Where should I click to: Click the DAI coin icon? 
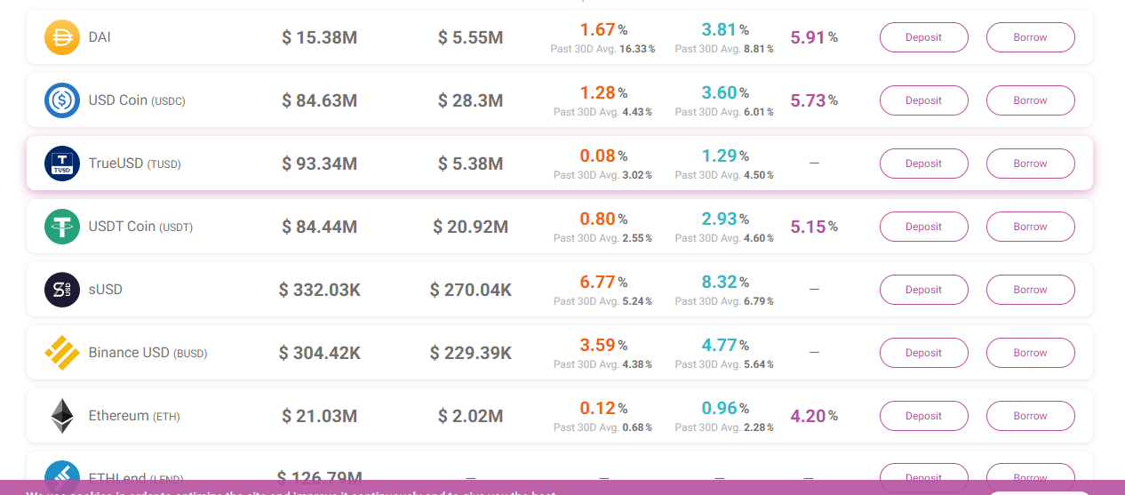[62, 37]
